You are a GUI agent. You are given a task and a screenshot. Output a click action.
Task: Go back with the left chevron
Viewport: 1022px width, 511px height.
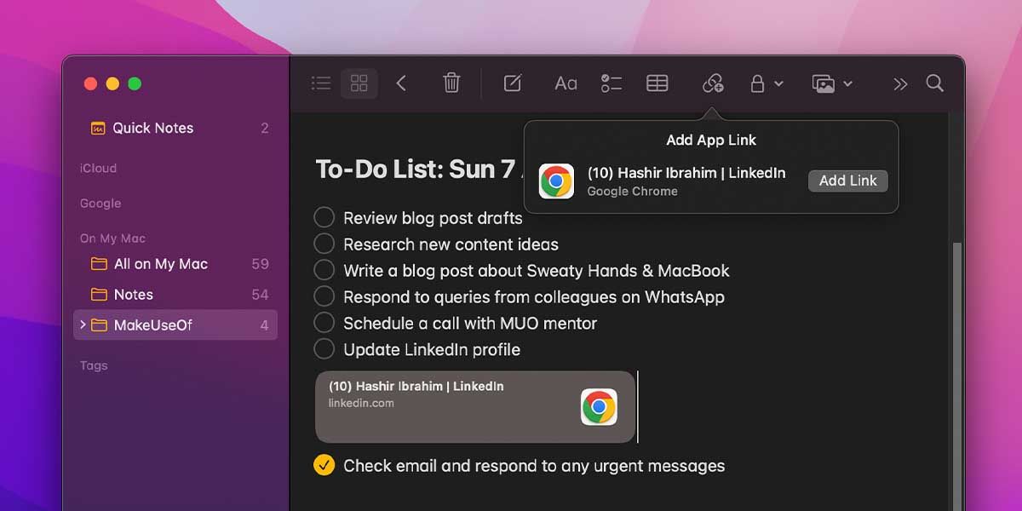[401, 83]
